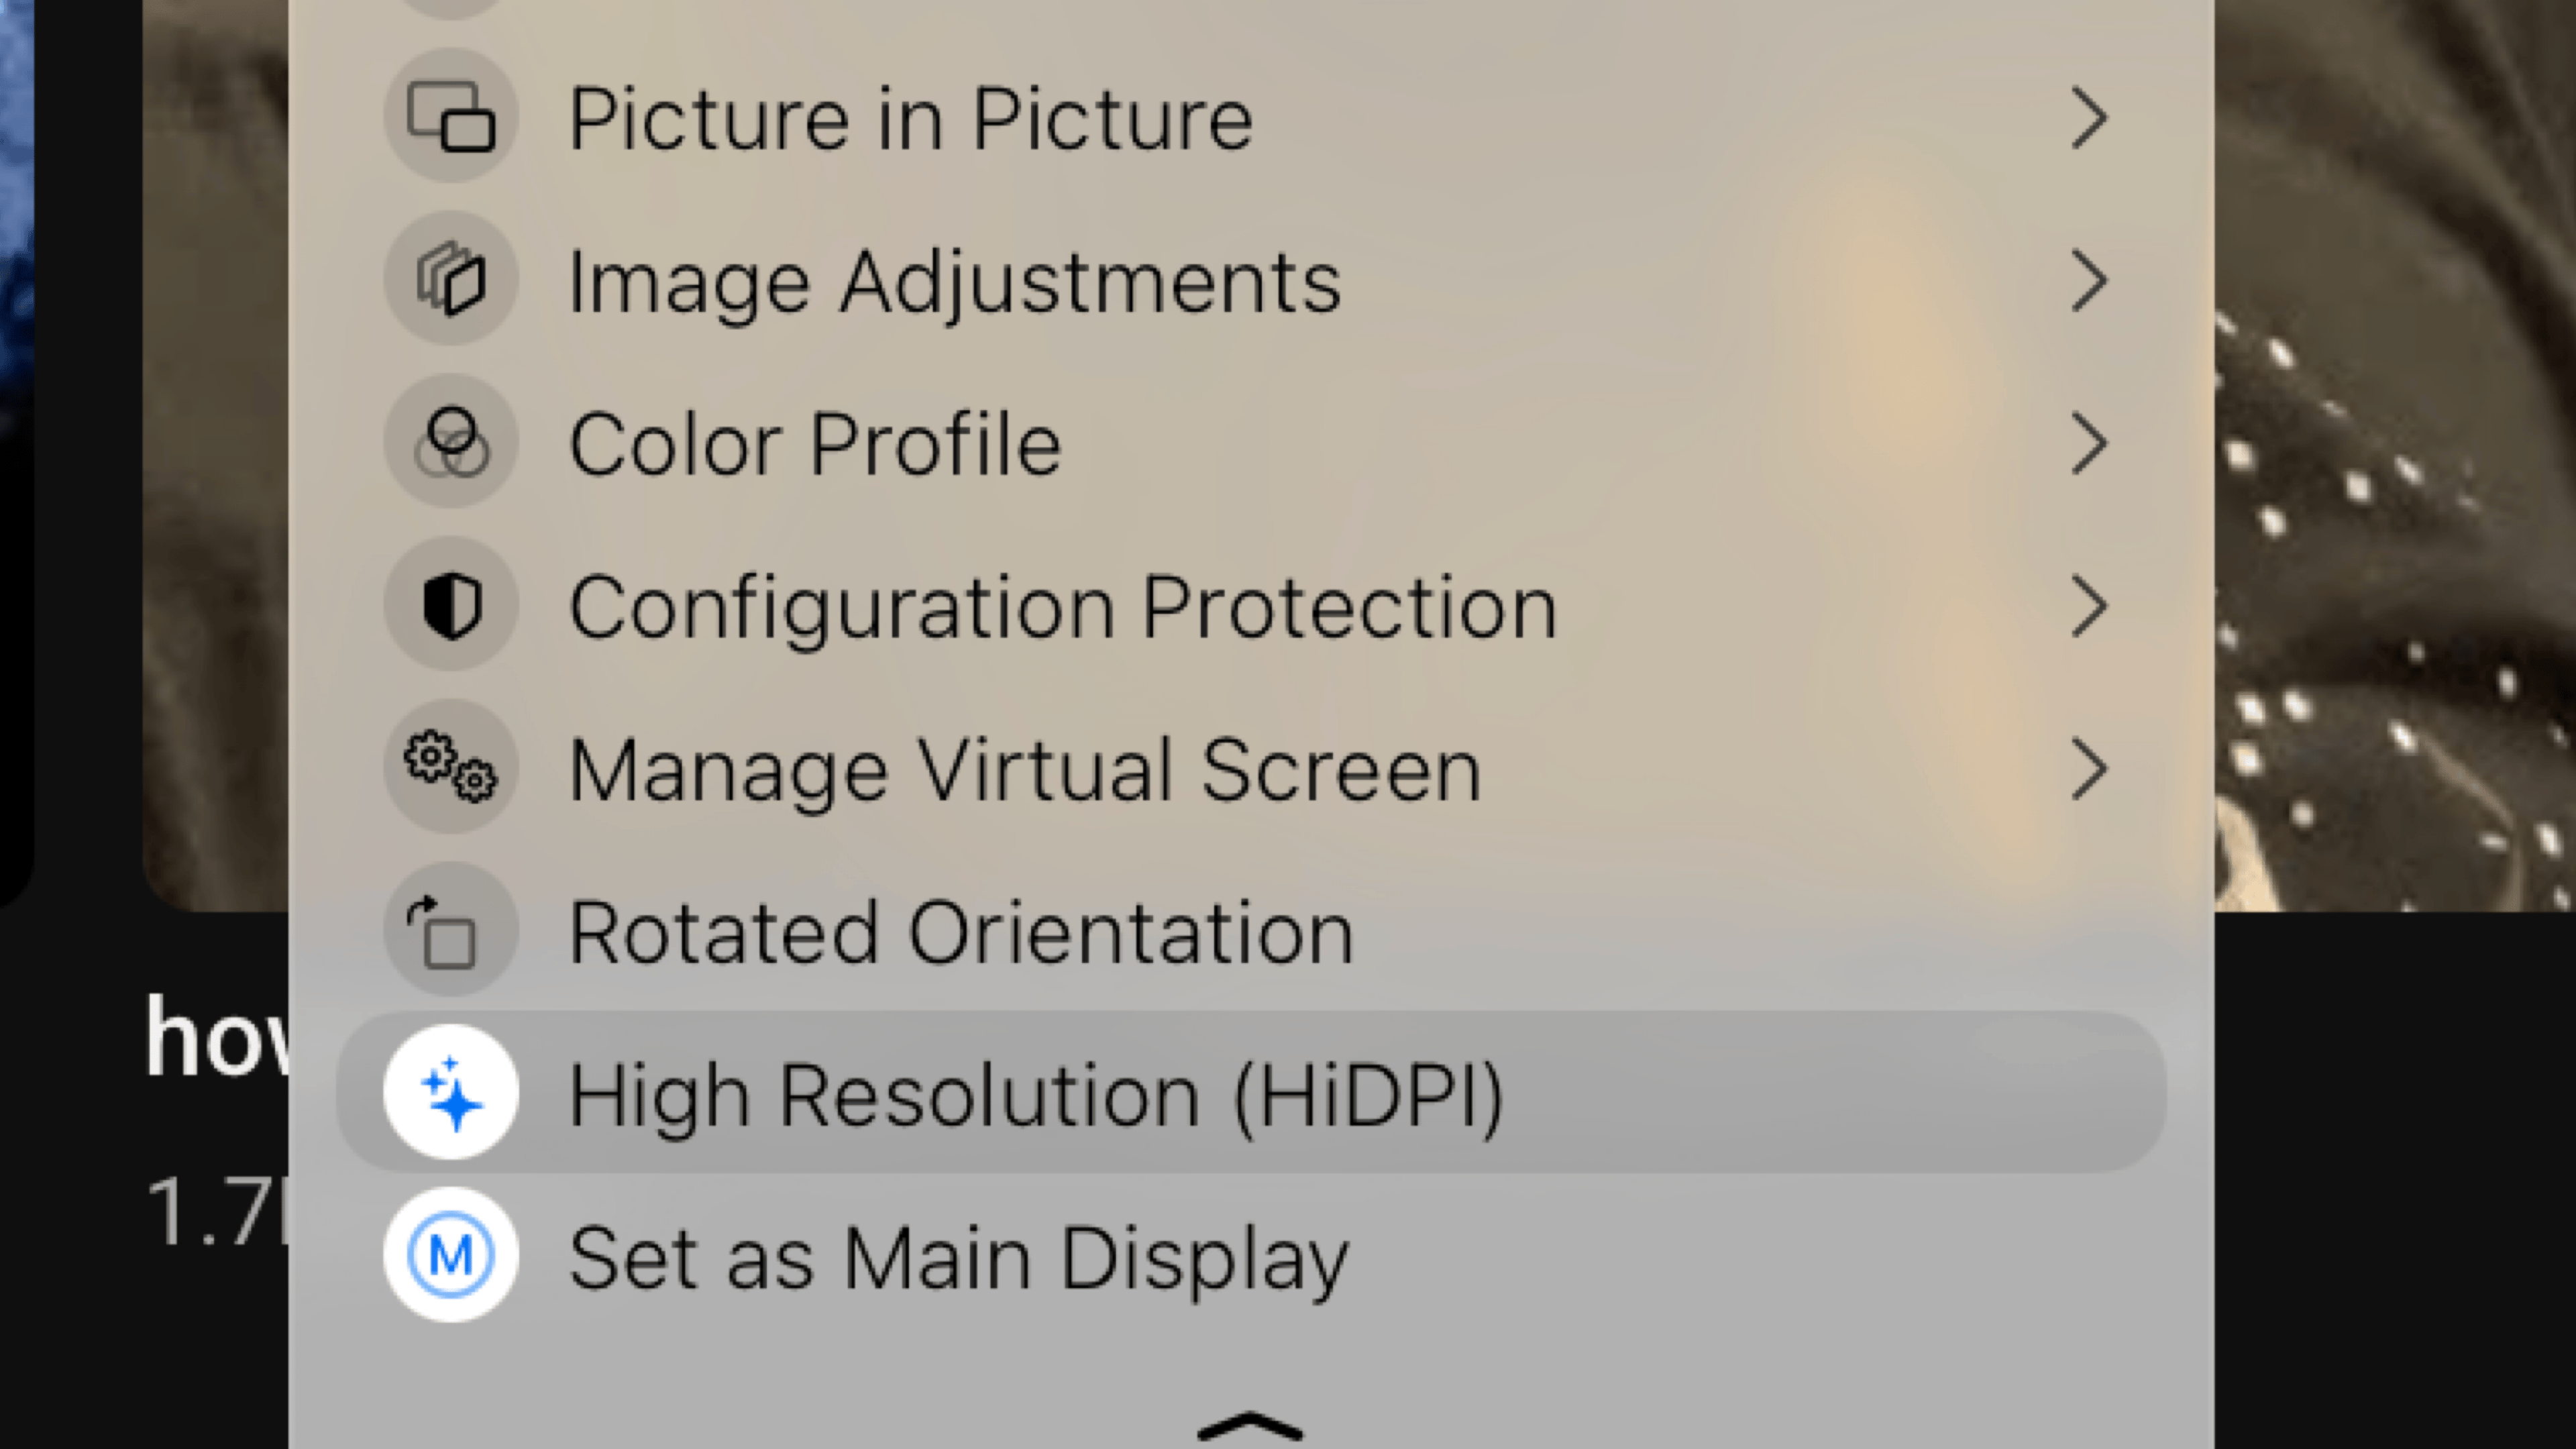
Task: Toggle the Set as Main Display icon
Action: (x=451, y=1255)
